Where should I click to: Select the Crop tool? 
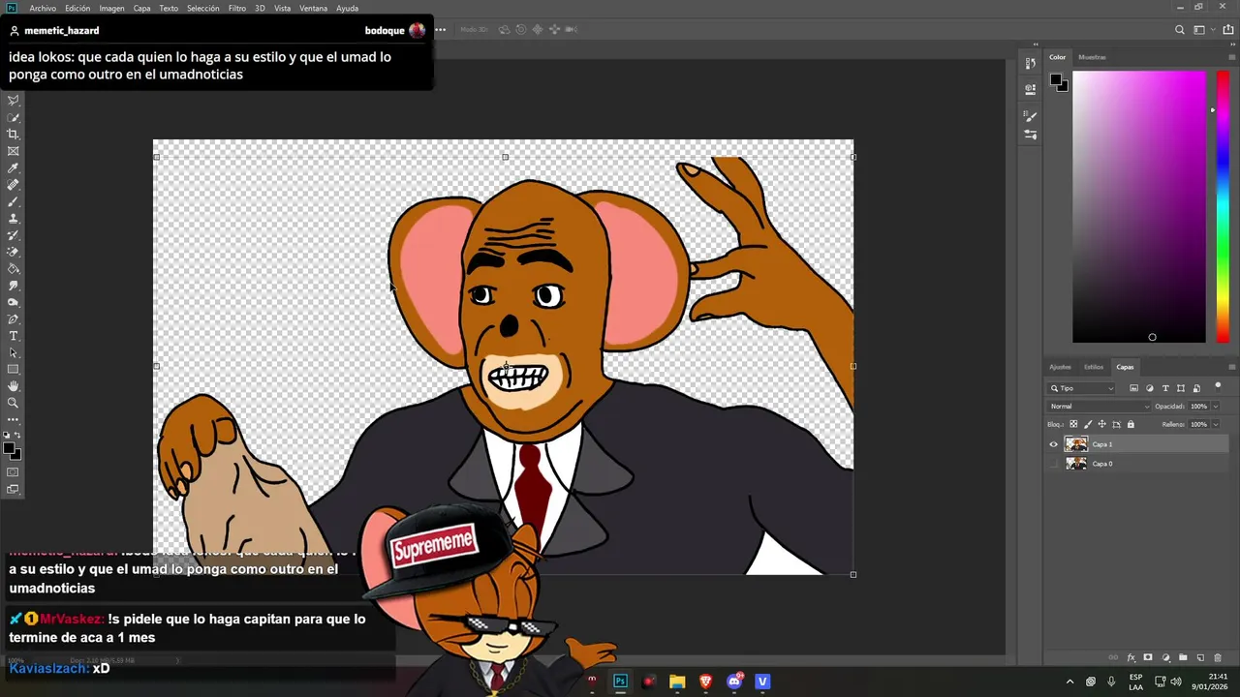tap(14, 135)
